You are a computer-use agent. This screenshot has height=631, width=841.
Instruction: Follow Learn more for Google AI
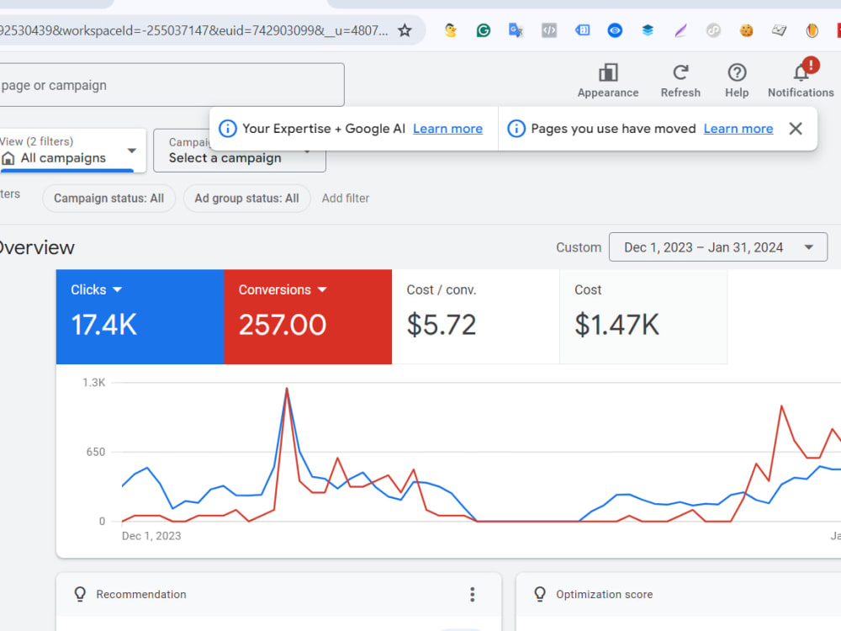[x=448, y=129]
